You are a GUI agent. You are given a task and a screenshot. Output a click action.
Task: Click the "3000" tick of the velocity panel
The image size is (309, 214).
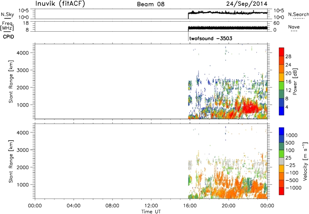click(x=23, y=150)
